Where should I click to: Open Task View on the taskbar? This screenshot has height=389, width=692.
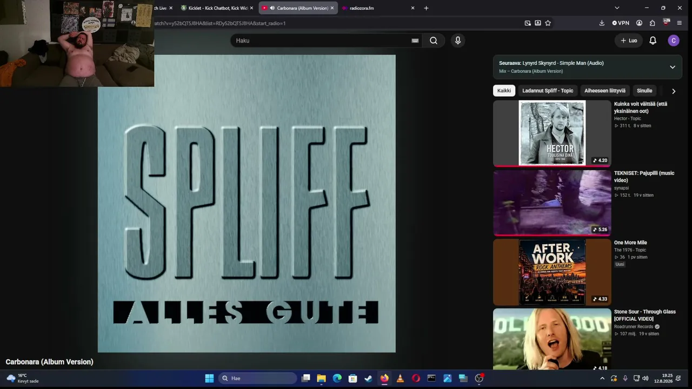pyautogui.click(x=305, y=378)
